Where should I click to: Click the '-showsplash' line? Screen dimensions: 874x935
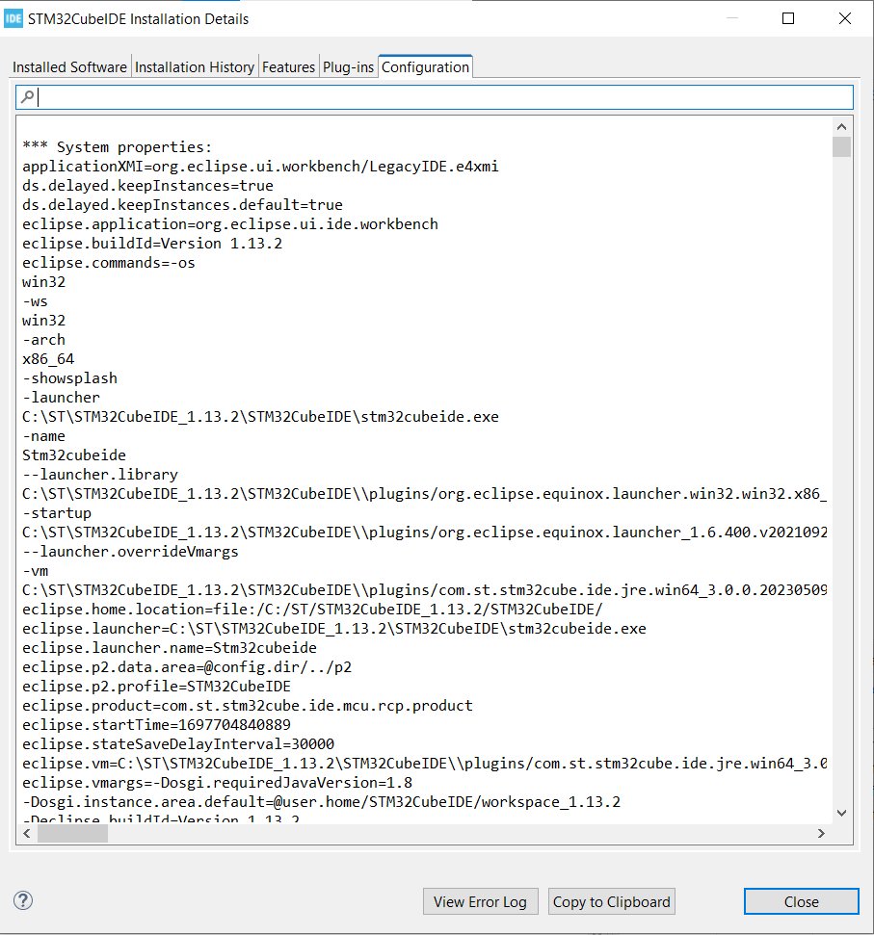pyautogui.click(x=69, y=378)
